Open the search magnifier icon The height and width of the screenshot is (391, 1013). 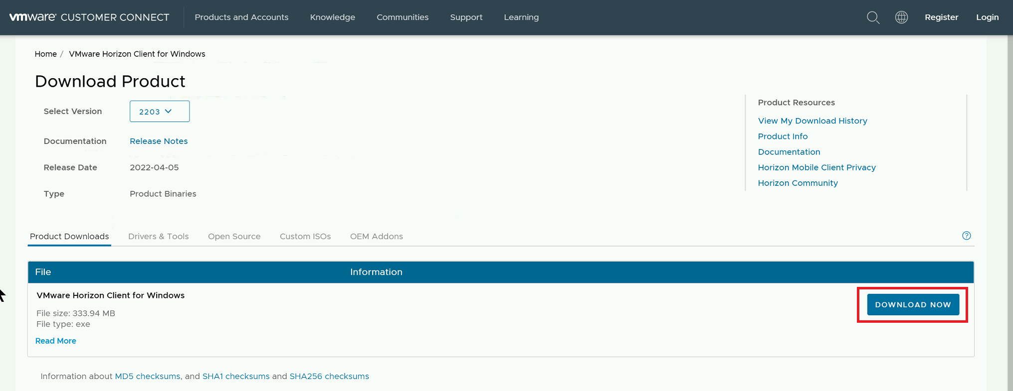coord(873,17)
